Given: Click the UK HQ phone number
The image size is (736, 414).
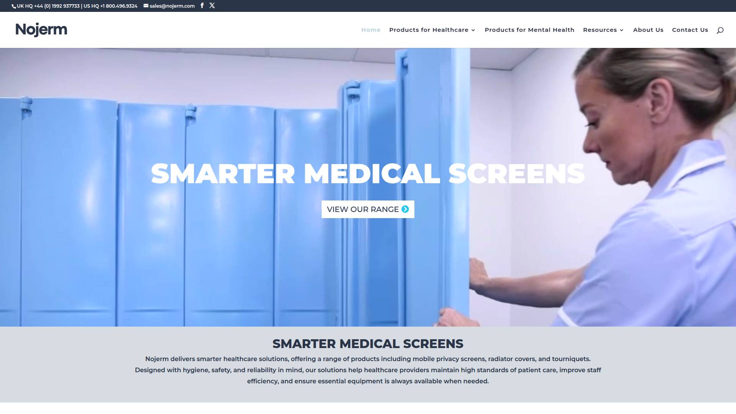Looking at the screenshot, I should (57, 6).
